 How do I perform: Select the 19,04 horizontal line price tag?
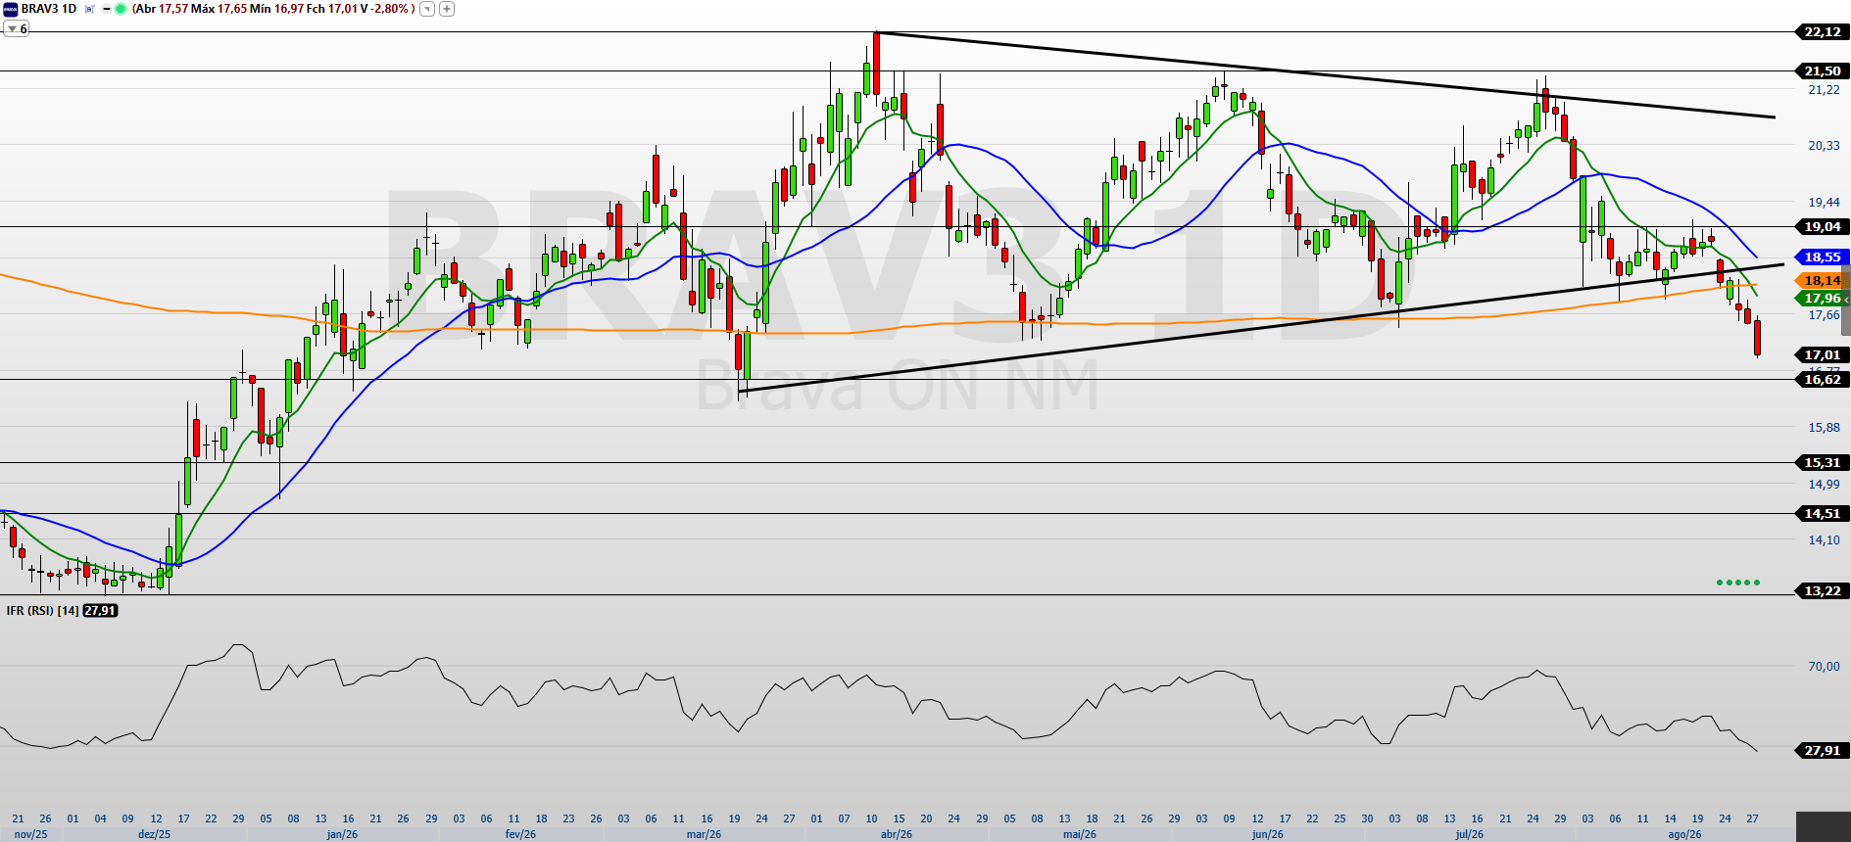1822,227
